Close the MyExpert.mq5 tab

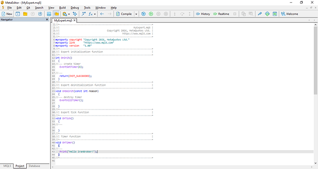point(75,20)
